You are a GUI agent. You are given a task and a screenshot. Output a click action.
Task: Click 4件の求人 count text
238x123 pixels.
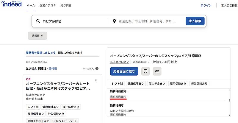pos(88,69)
